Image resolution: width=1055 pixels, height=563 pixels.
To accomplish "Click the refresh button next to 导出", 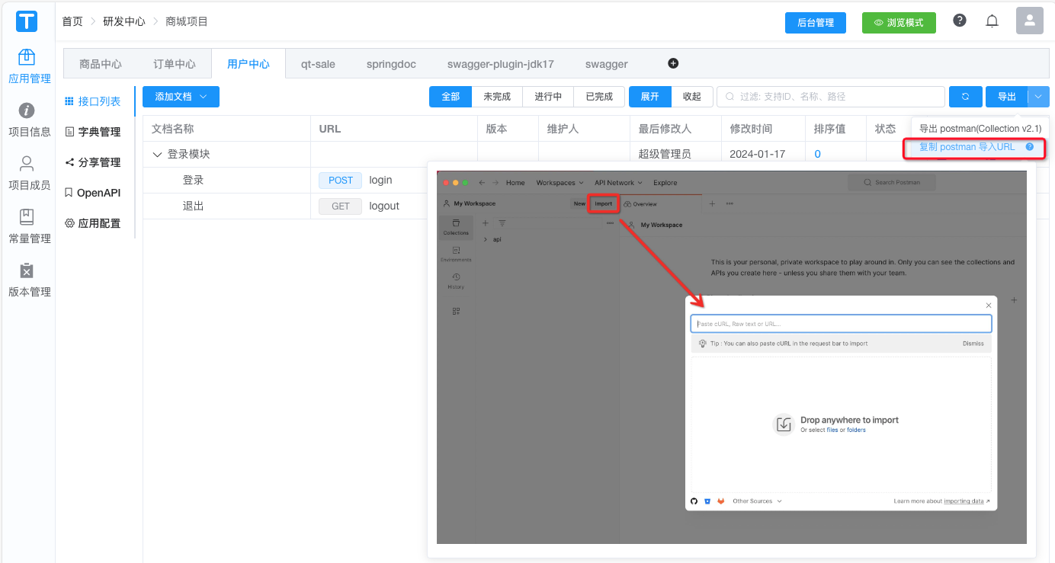I will pos(966,97).
